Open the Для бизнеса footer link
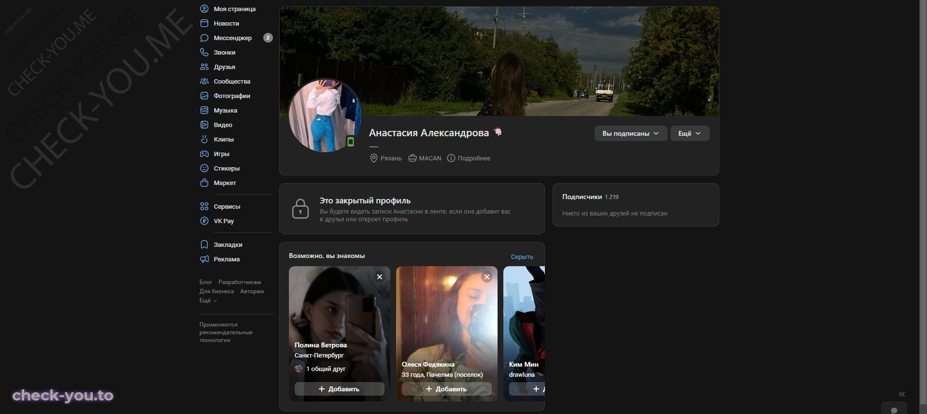This screenshot has height=414, width=927. click(x=216, y=291)
